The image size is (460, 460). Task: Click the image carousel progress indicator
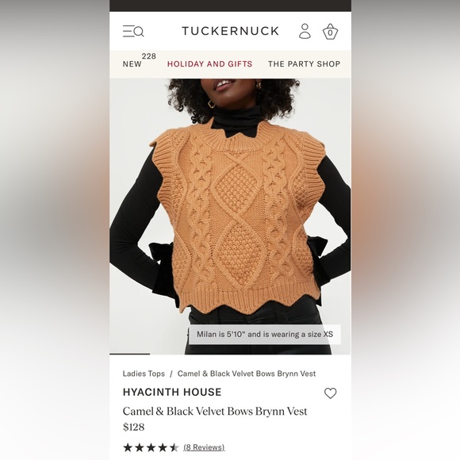tap(129, 354)
